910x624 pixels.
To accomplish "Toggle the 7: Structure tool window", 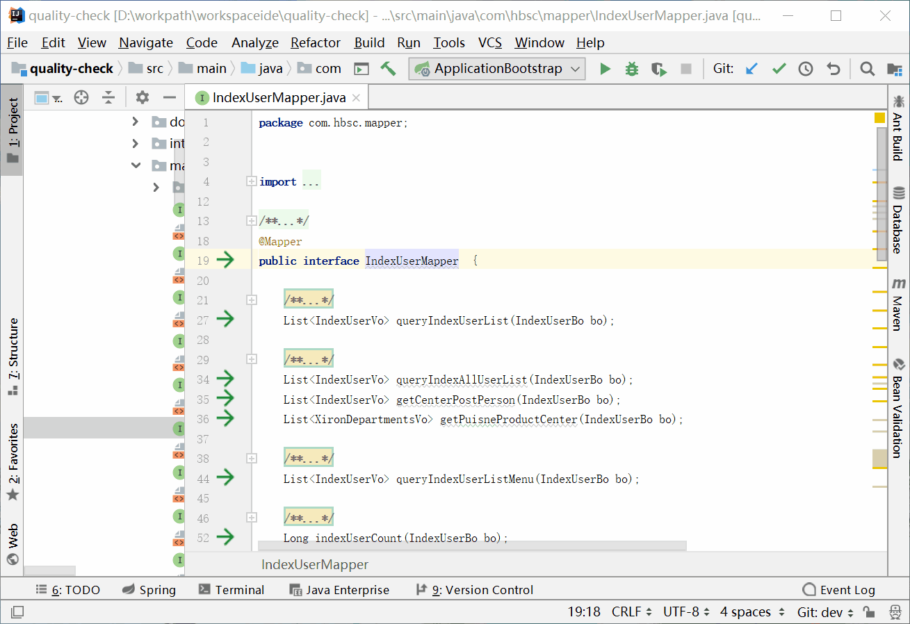I will tap(12, 356).
